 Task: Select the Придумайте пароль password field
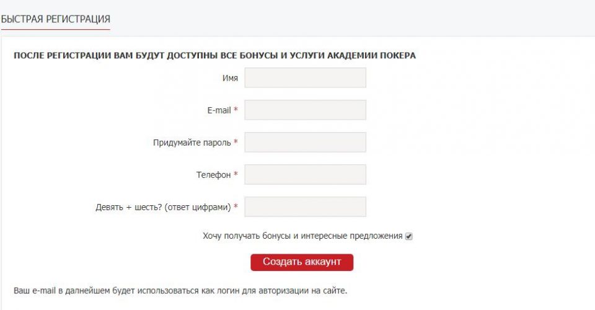tap(305, 143)
